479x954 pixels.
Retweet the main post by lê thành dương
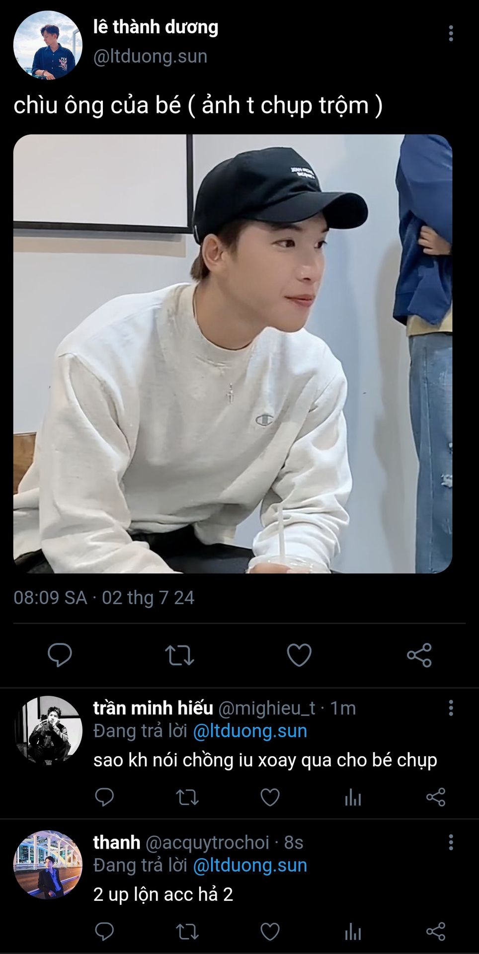coord(179,655)
